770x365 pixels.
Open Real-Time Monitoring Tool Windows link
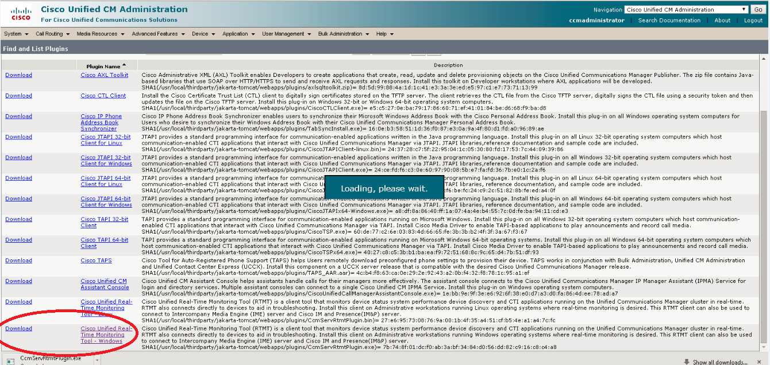click(106, 335)
